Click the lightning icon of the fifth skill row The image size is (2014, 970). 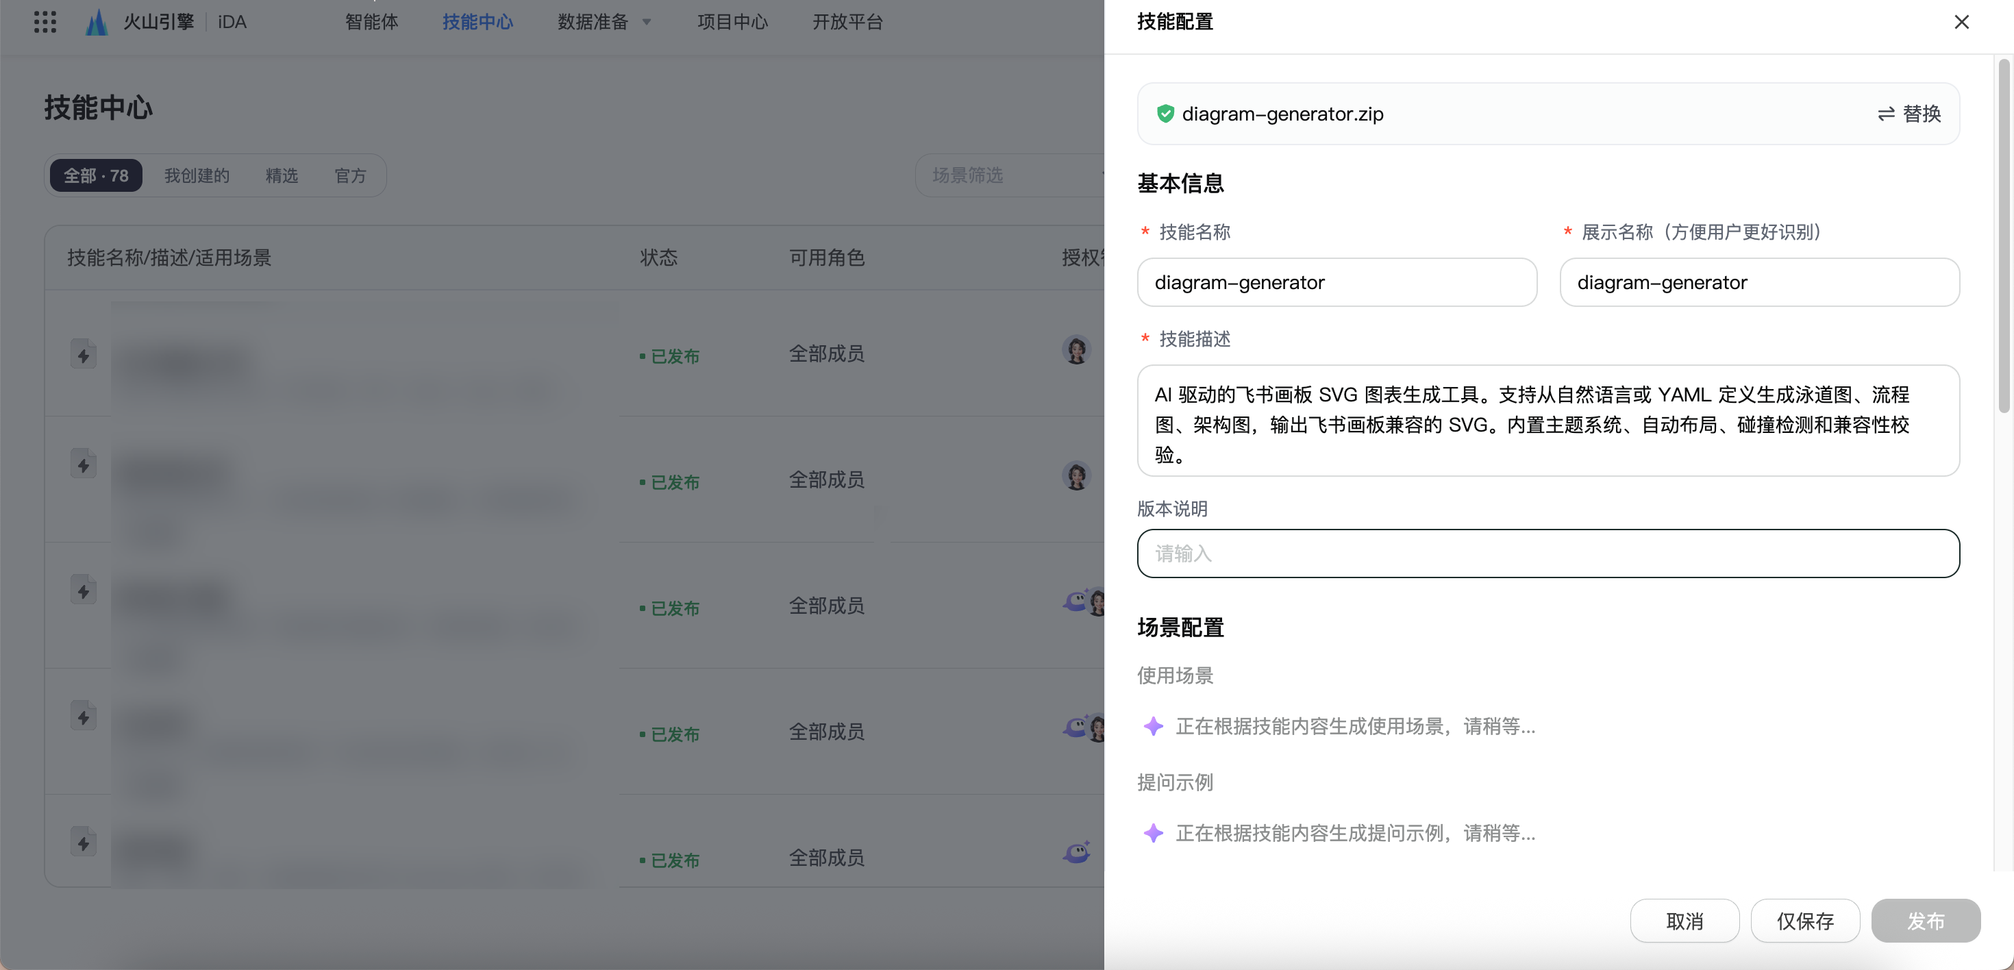84,842
